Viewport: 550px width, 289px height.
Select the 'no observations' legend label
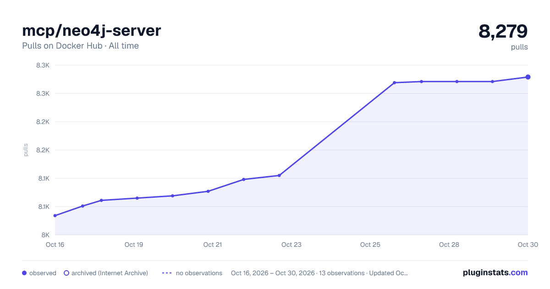coord(199,273)
